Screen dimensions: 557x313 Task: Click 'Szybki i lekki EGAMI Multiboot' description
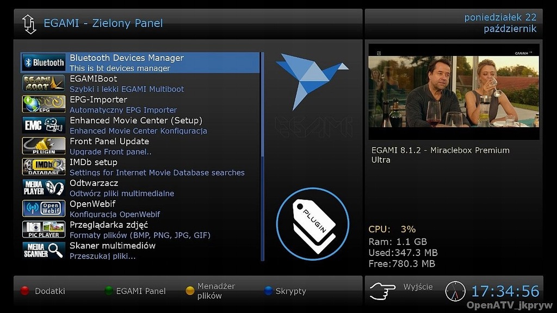point(127,89)
